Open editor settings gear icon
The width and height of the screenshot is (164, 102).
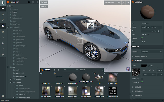3,96
